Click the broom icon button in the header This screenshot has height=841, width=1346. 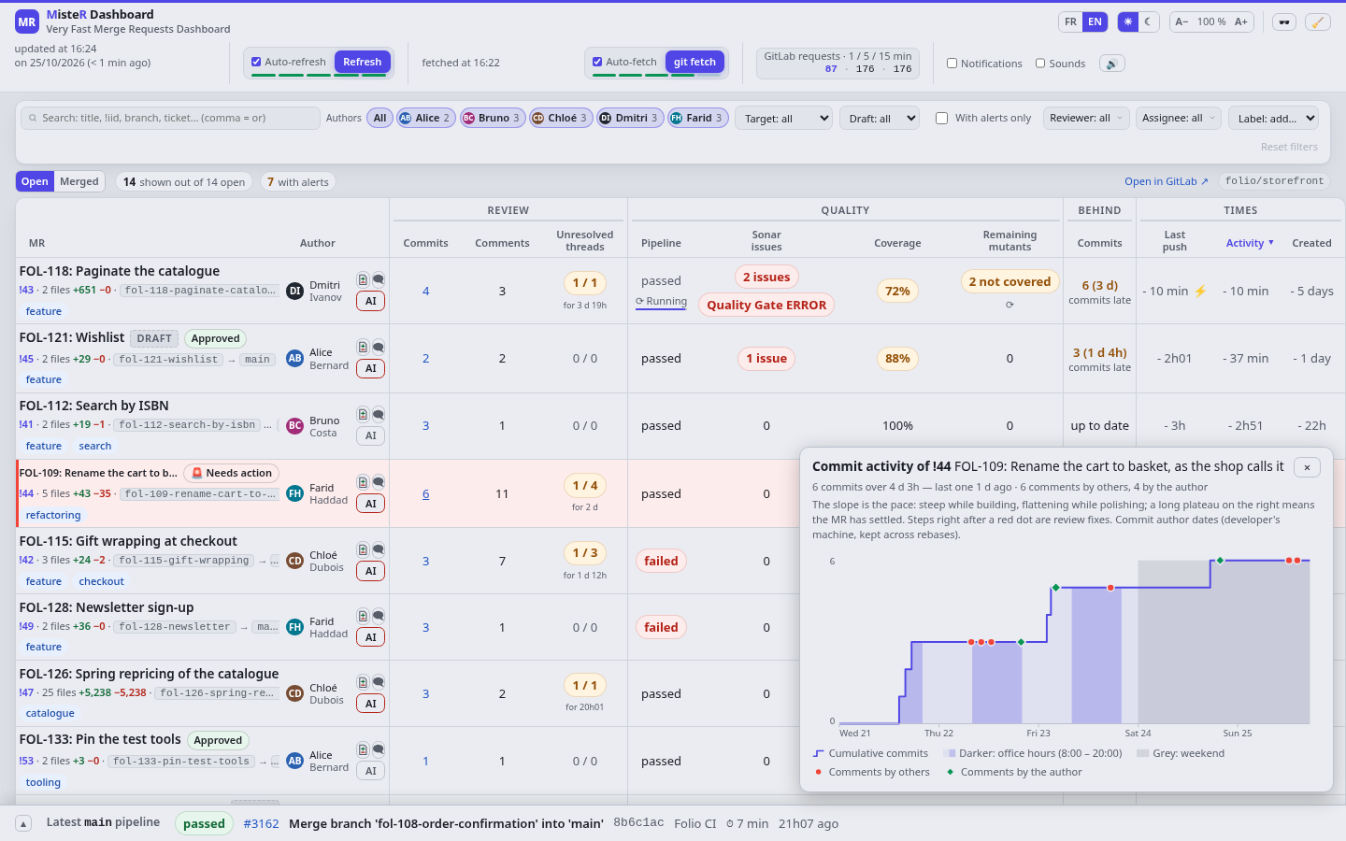point(1317,22)
